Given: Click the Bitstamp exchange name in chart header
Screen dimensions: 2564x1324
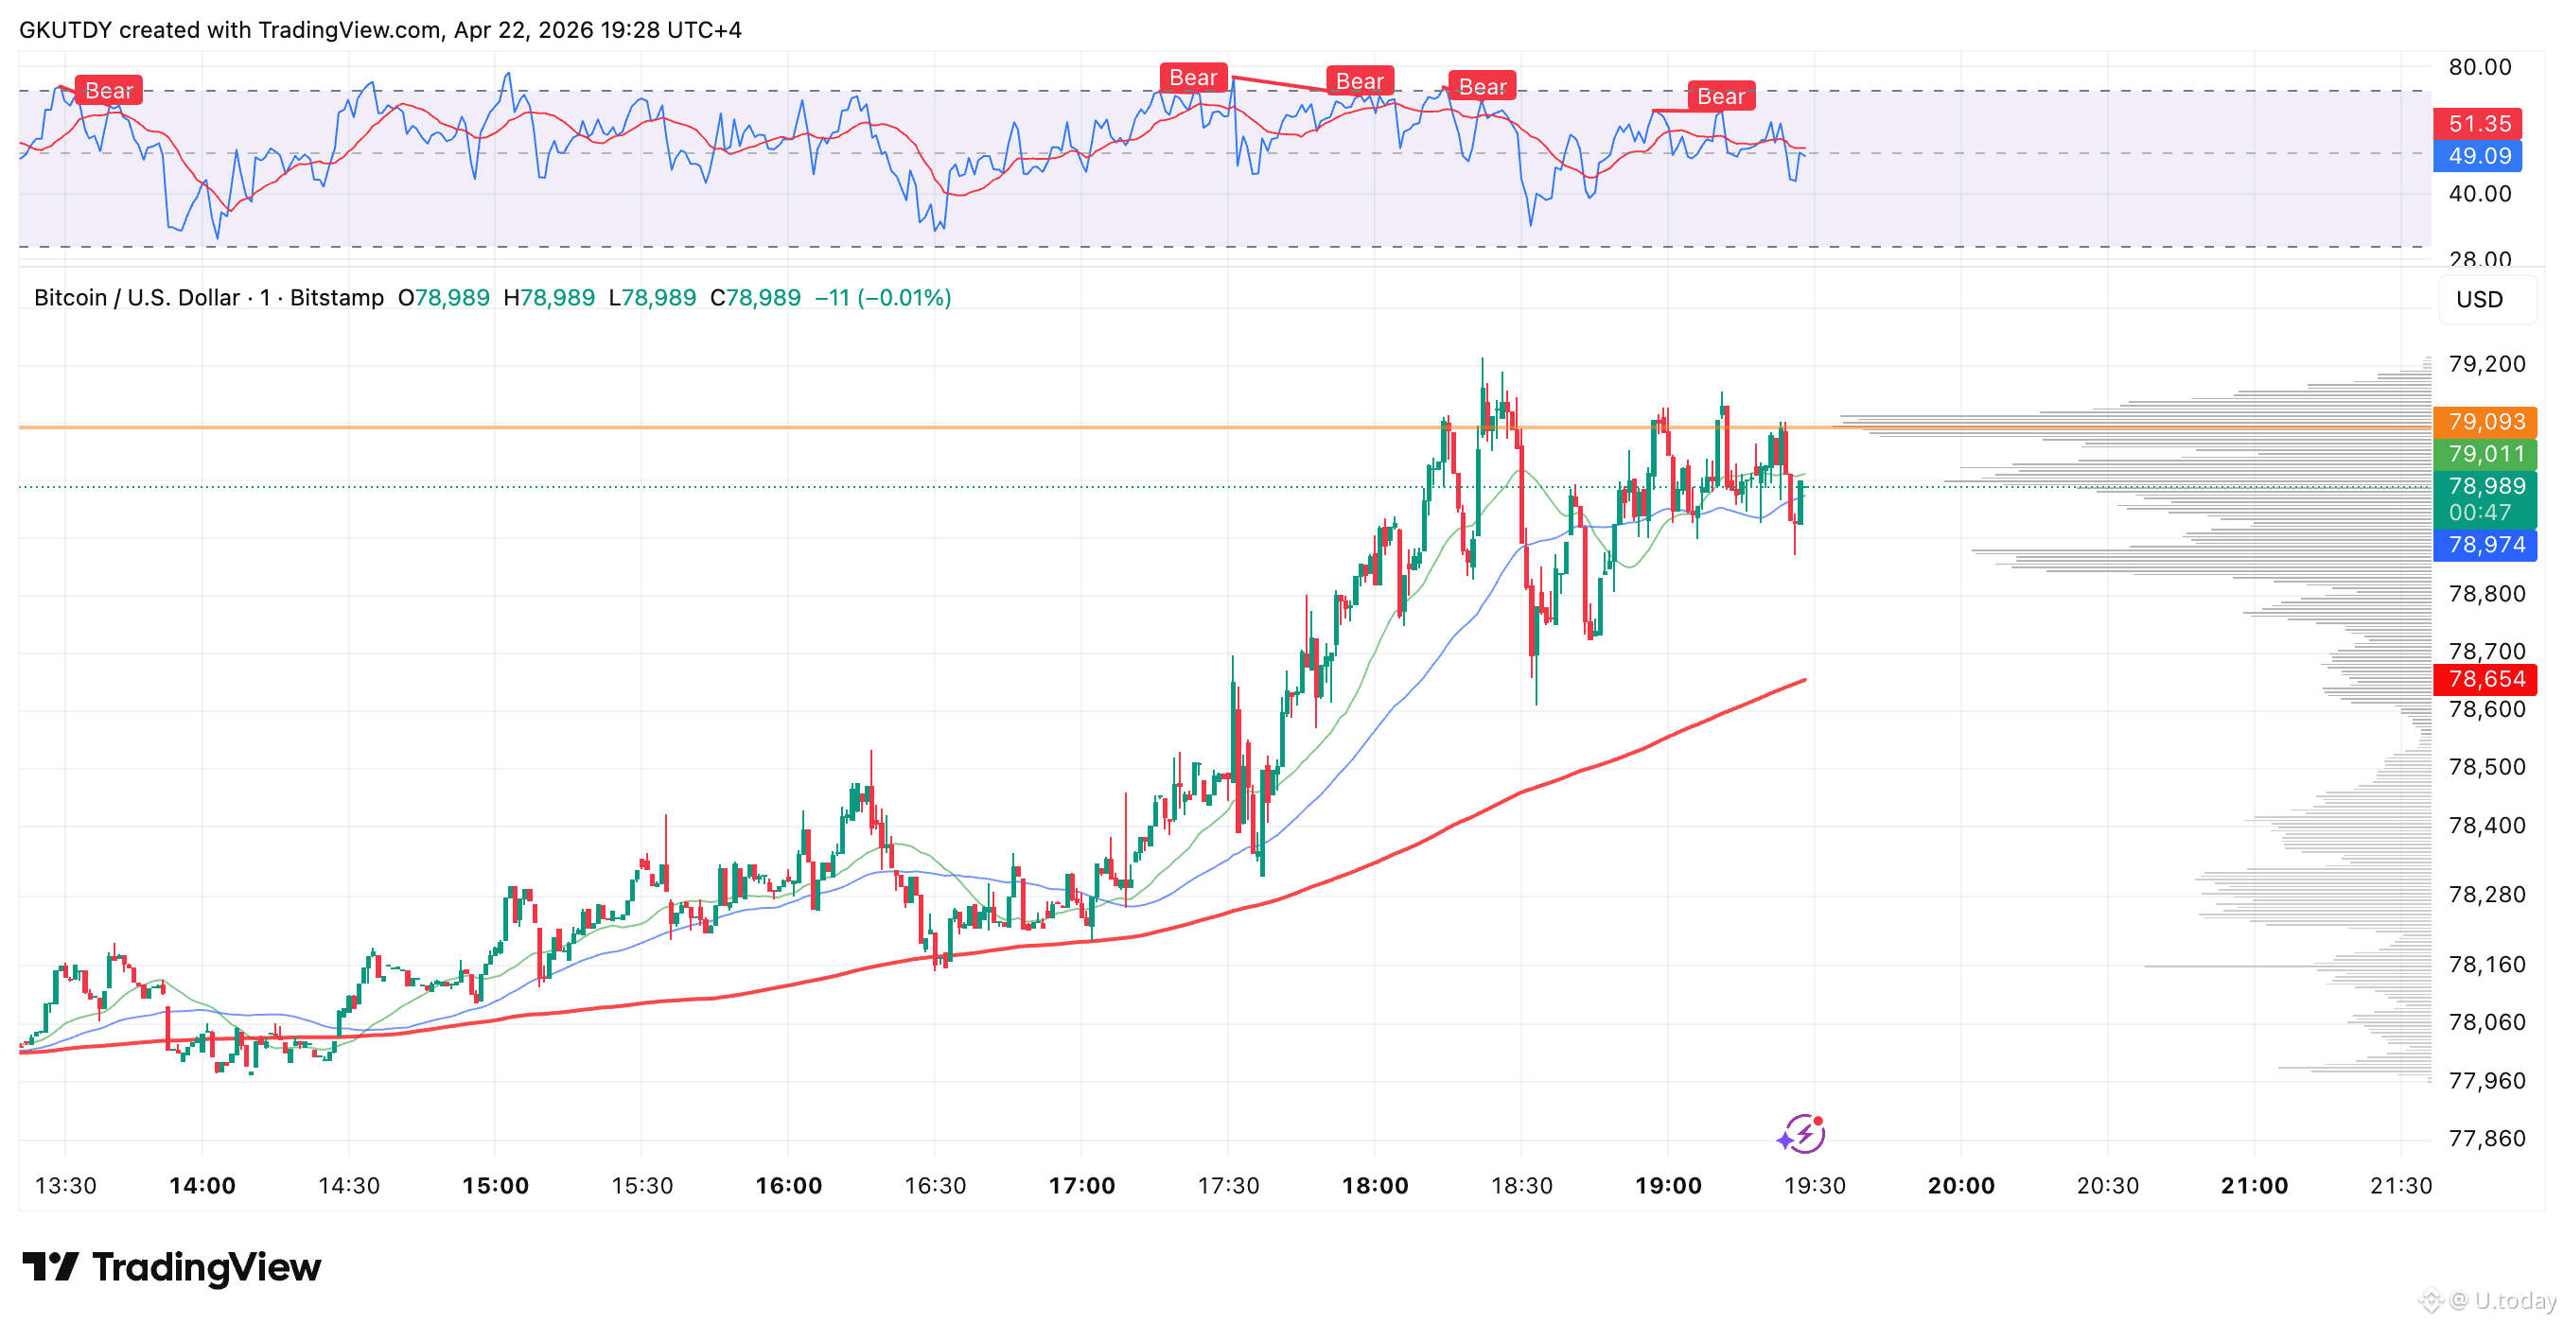Looking at the screenshot, I should click(337, 298).
